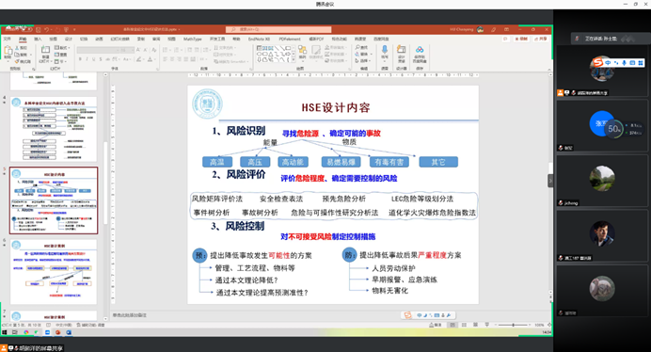Toggle center text alignment
Screen dimensions: 651x352
tap(172, 59)
